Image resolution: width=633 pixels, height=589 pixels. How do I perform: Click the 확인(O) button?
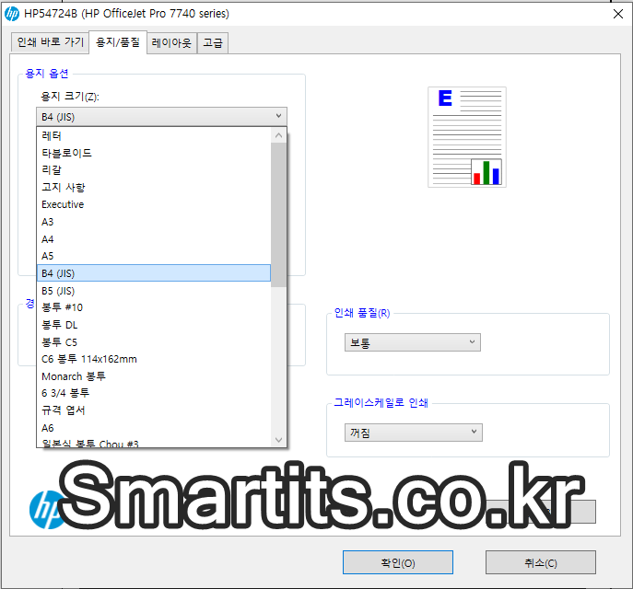click(x=398, y=563)
